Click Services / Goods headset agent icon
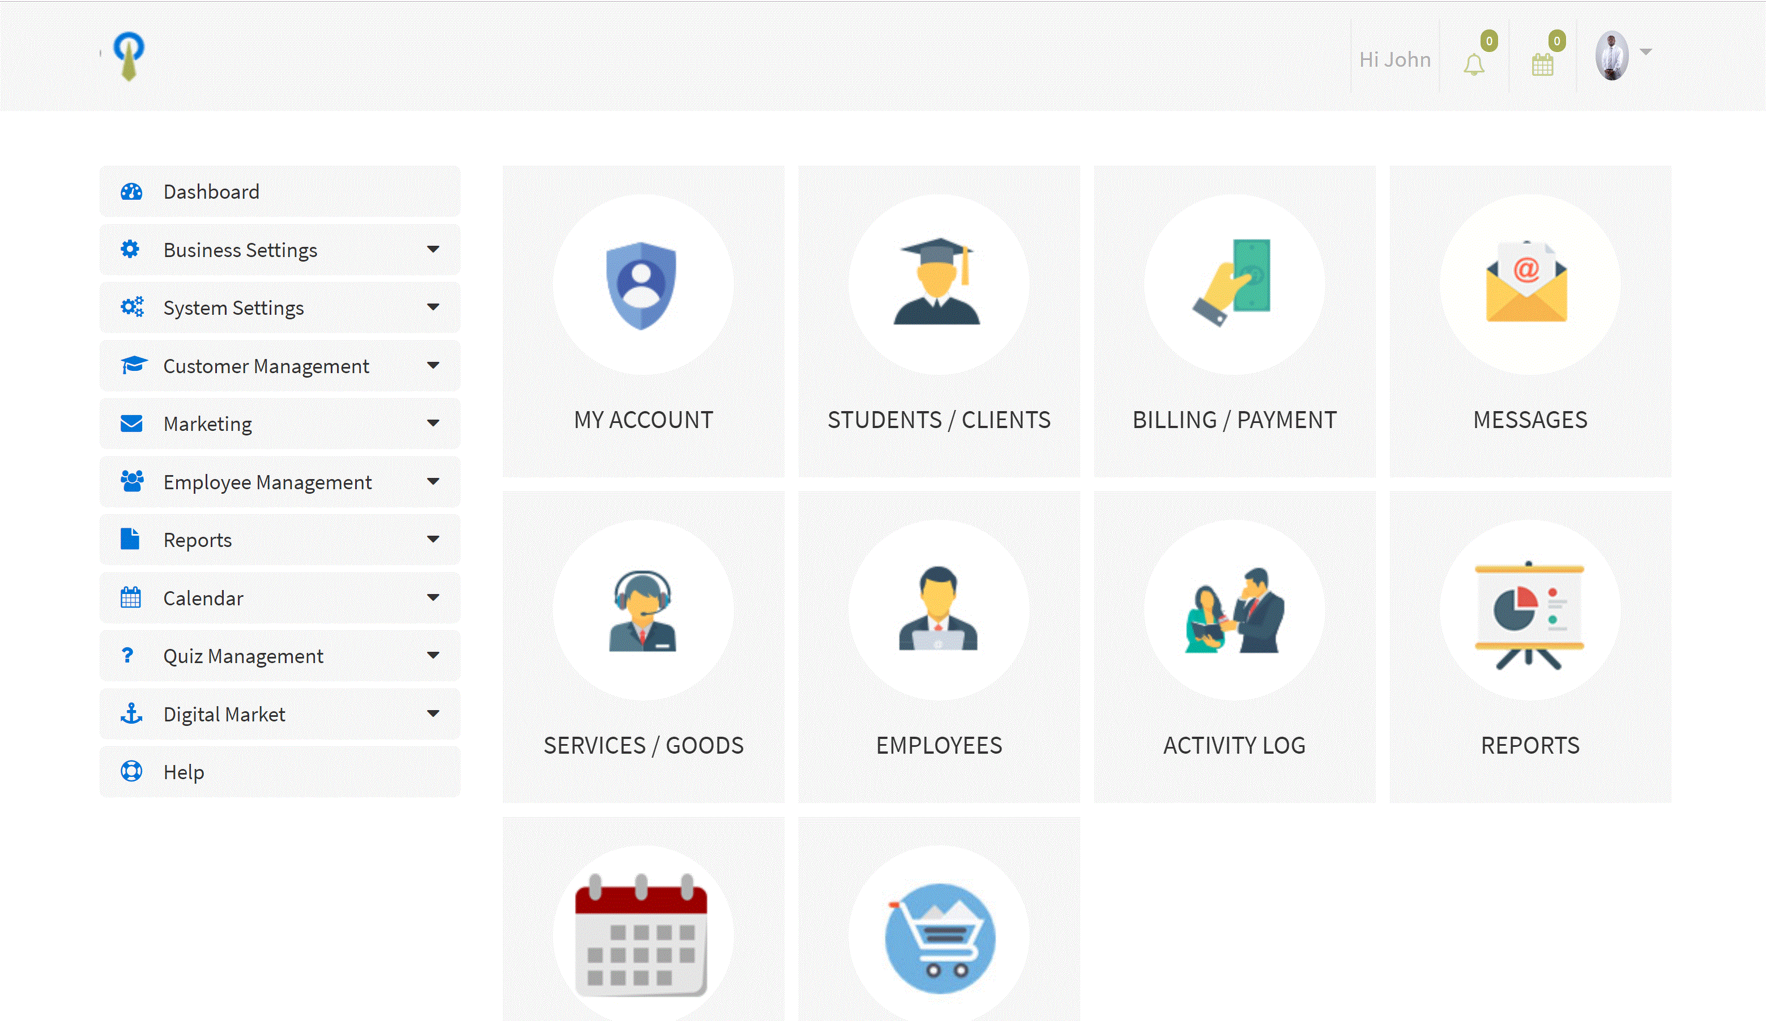This screenshot has height=1021, width=1766. point(642,611)
